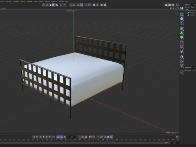Image resolution: width=196 pixels, height=147 pixels.
Task: Open the Animate menu
Action: pos(22,2)
